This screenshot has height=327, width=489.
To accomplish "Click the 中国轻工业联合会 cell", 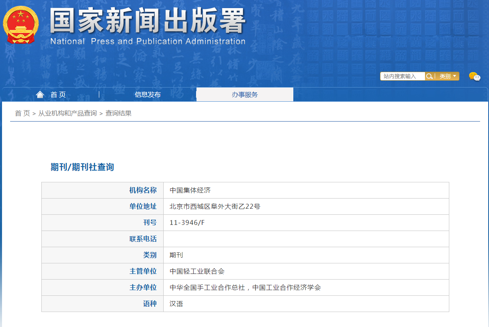I will point(197,271).
